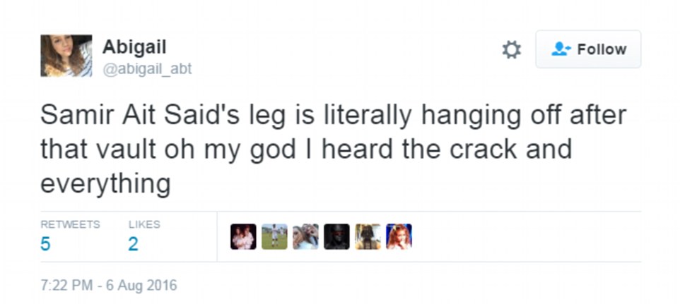
Task: Click the display name Abigail
Action: point(134,47)
